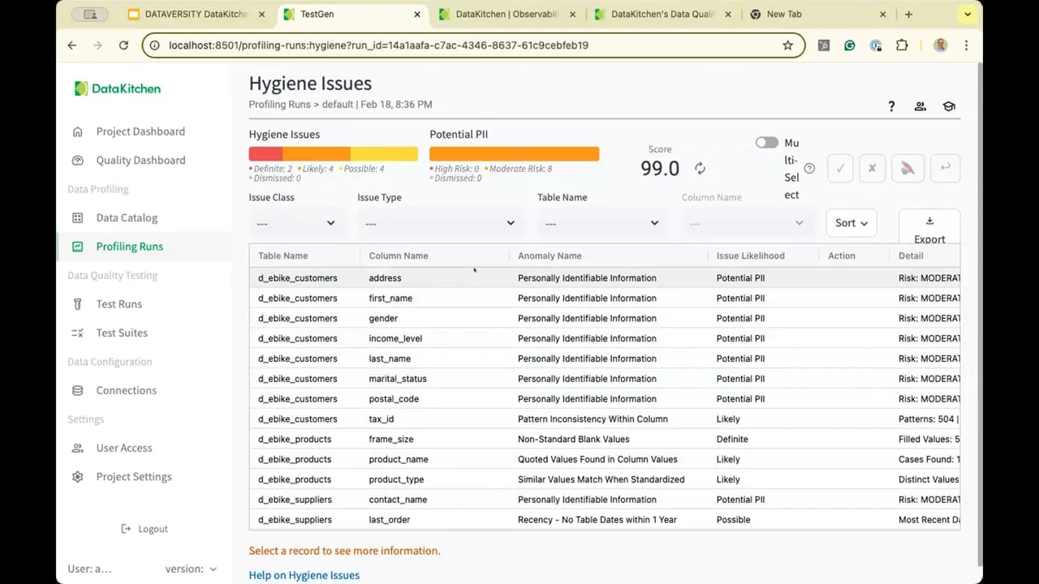Screen dimensions: 1039x584
Task: Select the contact_name suppliers row
Action: click(x=605, y=500)
